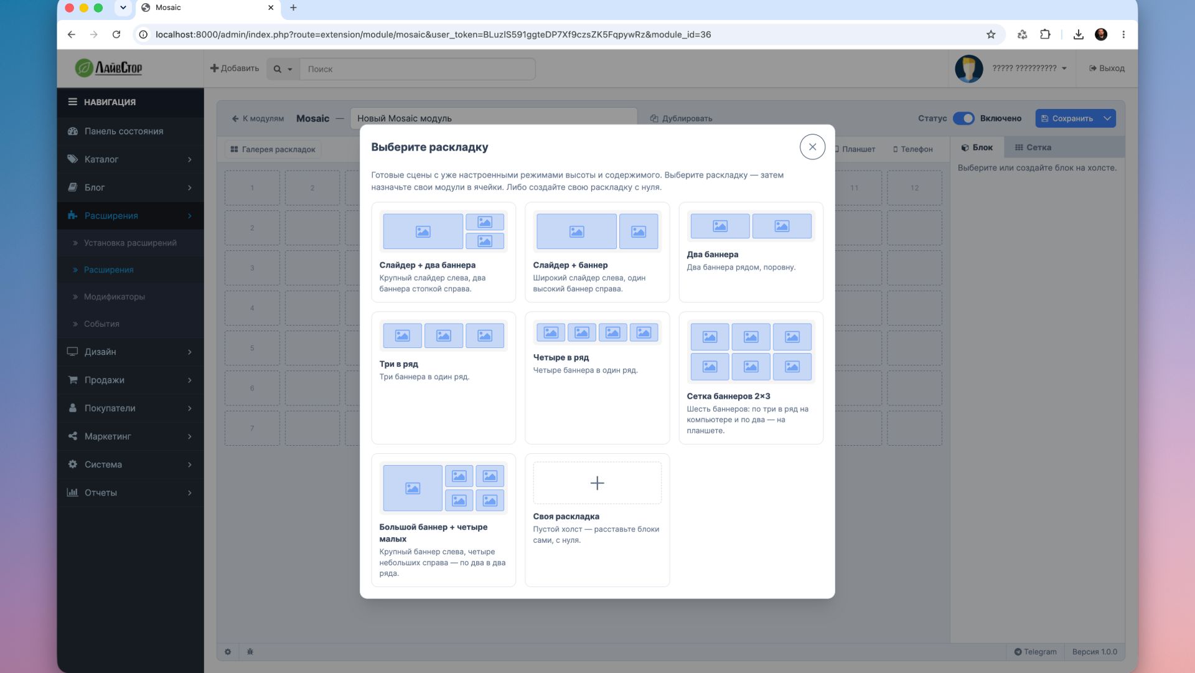Open the browser three-dot menu
The height and width of the screenshot is (673, 1195).
coord(1123,34)
